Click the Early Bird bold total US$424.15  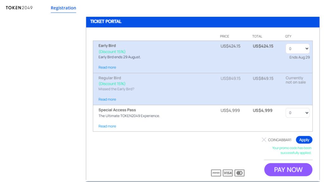pyautogui.click(x=263, y=46)
